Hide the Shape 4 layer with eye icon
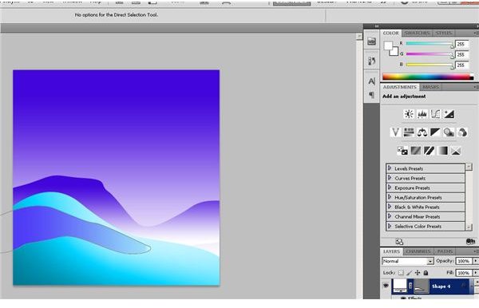This screenshot has width=479, height=308. [386, 286]
